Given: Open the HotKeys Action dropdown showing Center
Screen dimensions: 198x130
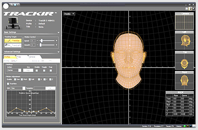Looking at the screenshot, I should (x=14, y=70).
